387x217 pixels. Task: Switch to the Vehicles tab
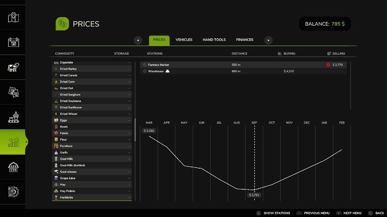click(184, 40)
